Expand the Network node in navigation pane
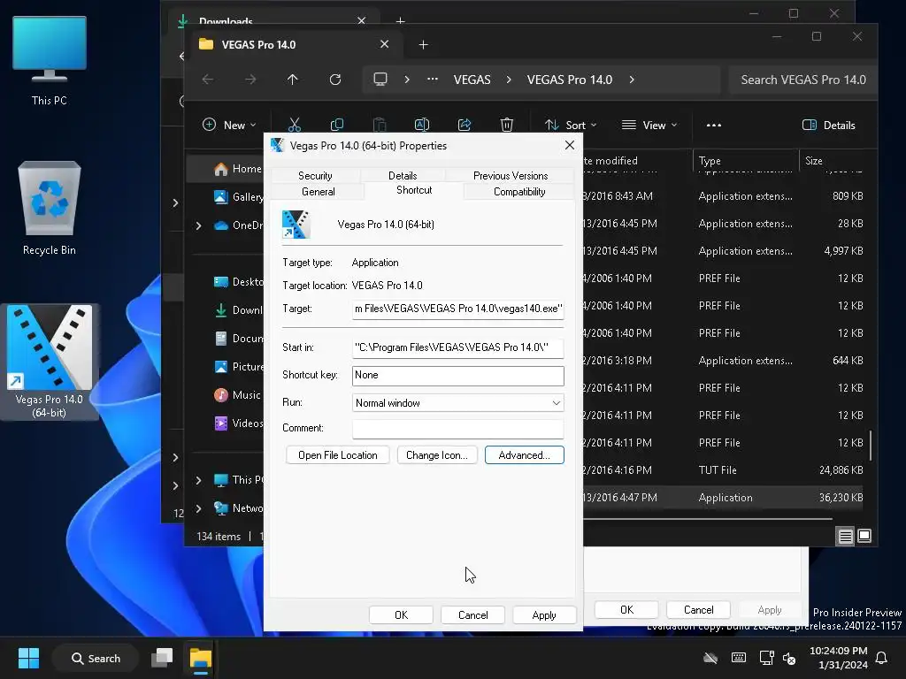 (199, 508)
